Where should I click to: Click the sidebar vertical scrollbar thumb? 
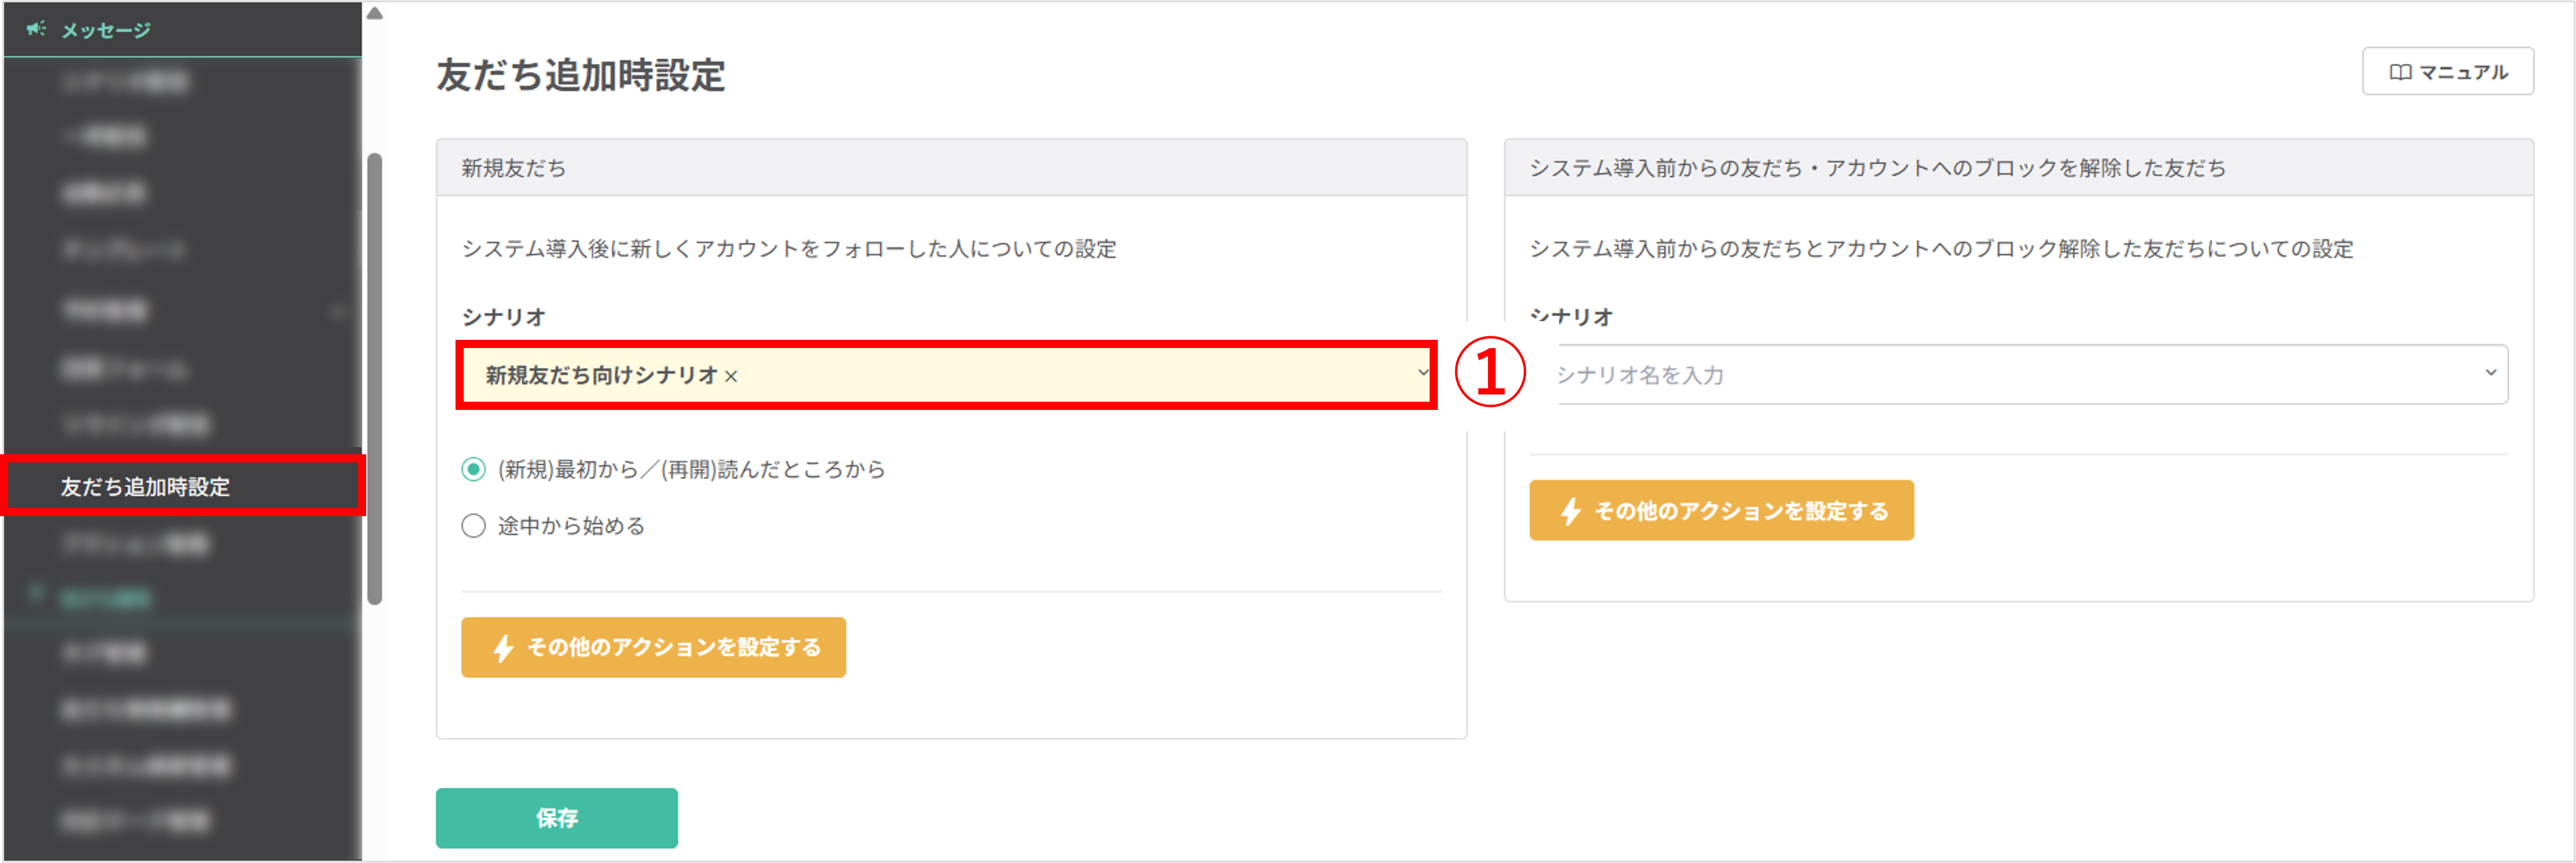tap(375, 379)
